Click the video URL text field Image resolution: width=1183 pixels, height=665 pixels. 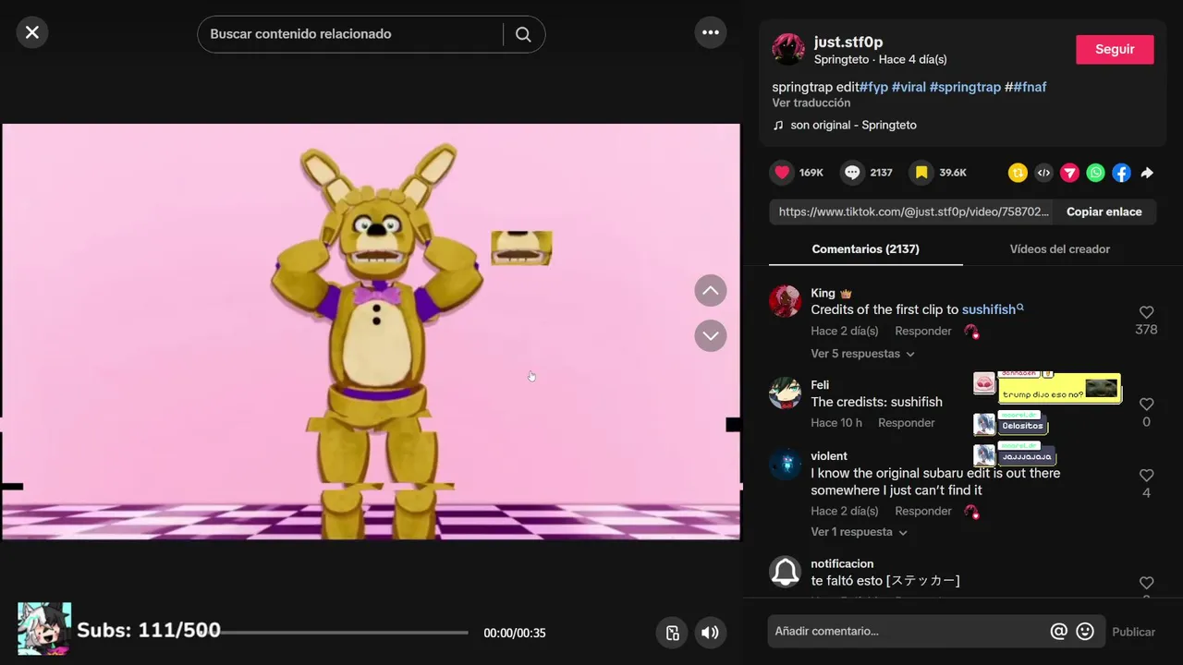coord(912,212)
